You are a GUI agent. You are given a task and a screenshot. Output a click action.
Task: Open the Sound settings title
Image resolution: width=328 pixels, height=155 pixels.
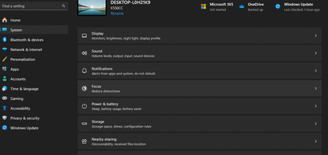97,51
